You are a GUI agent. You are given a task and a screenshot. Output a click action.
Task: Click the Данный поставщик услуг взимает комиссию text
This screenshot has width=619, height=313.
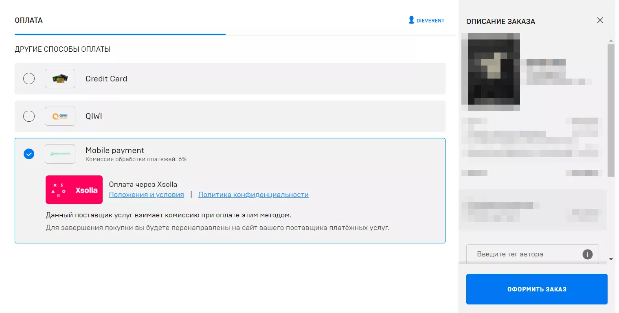point(169,215)
